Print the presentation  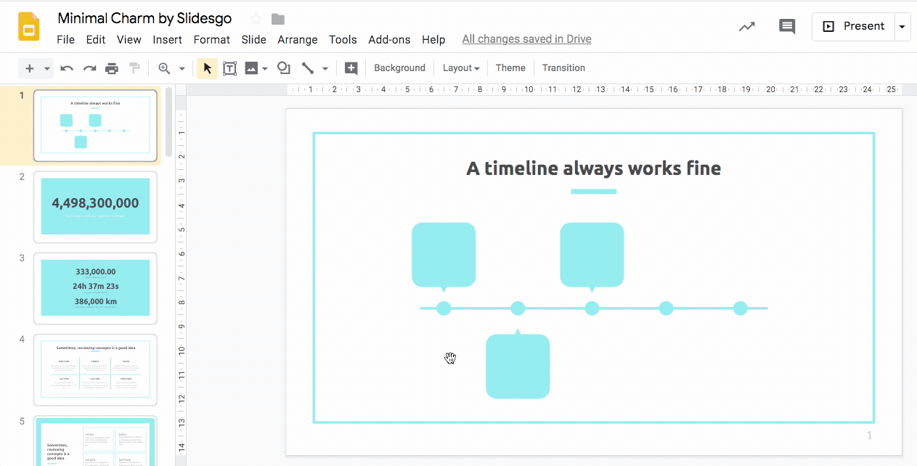pyautogui.click(x=112, y=68)
